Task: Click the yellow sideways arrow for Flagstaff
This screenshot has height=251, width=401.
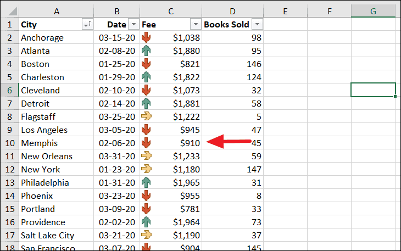Action: tap(147, 116)
